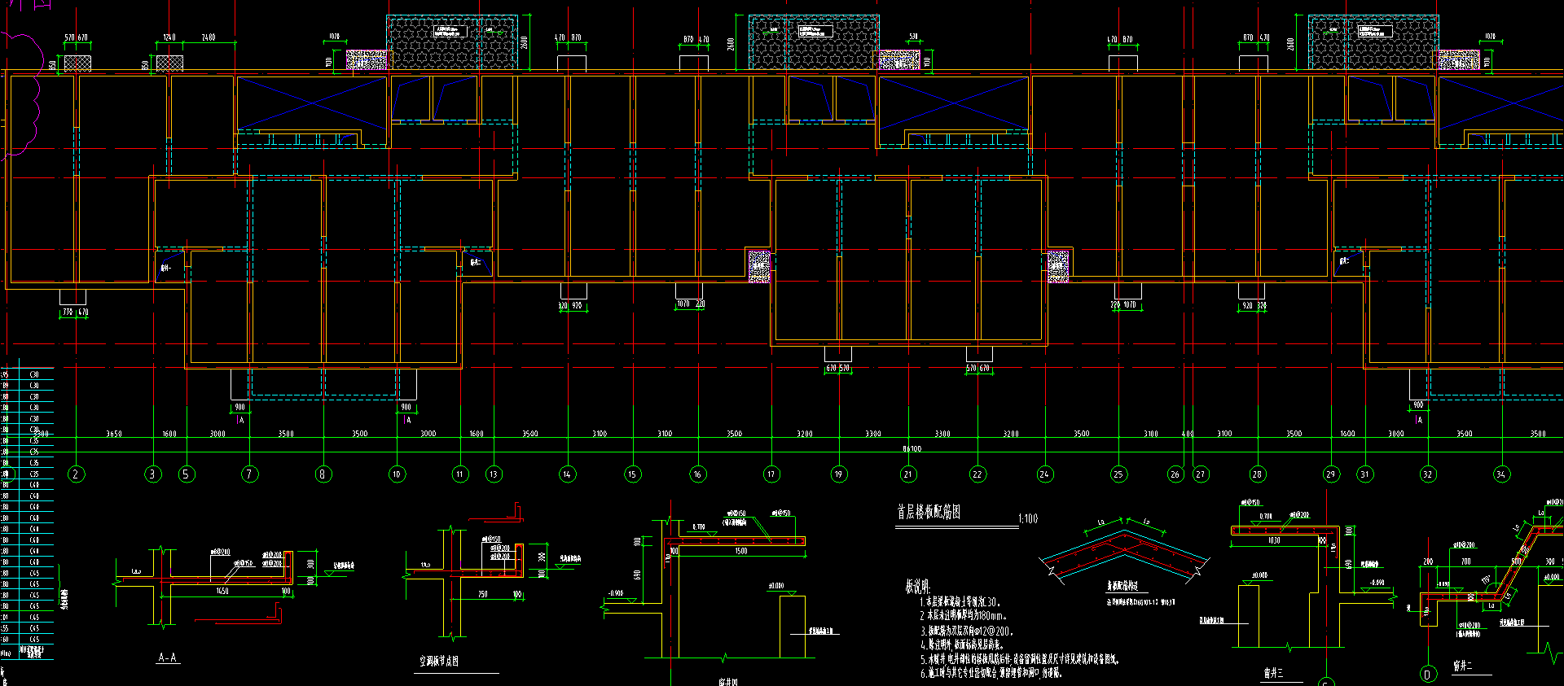Click the 400 dimension between axes 26 and 27

[x=1188, y=434]
